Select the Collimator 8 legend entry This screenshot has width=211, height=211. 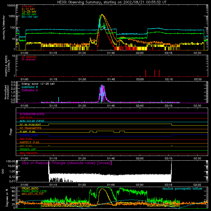tap(30, 87)
